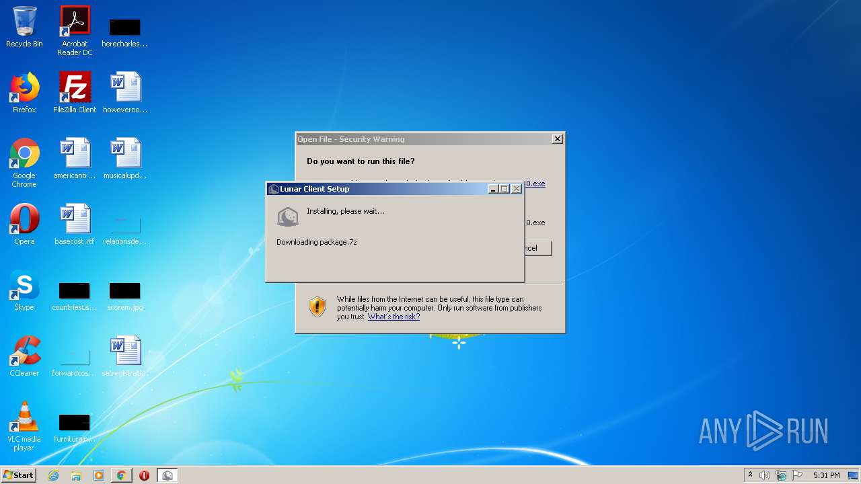Click the Lunar Client Setup title bar icon
The image size is (861, 484).
click(x=274, y=189)
